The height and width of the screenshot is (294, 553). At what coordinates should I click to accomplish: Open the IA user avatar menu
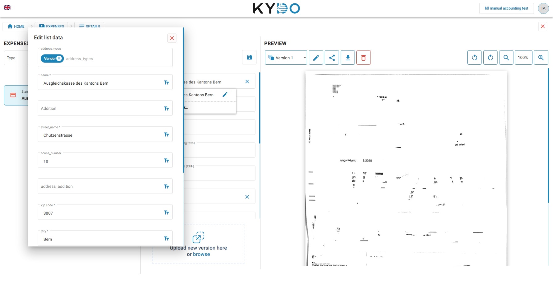click(543, 8)
